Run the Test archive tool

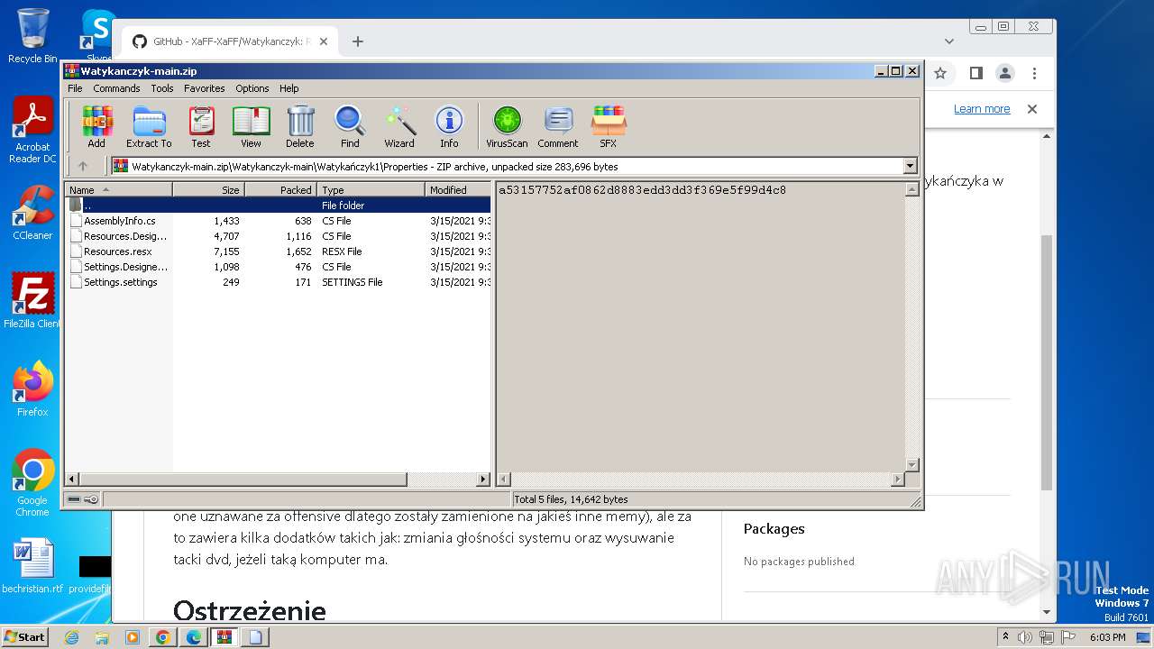(x=201, y=126)
